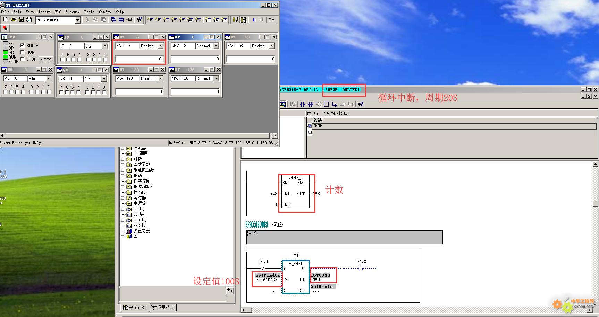Copy the selection in the PLCSIM toolbar
The width and height of the screenshot is (599, 317).
click(95, 20)
